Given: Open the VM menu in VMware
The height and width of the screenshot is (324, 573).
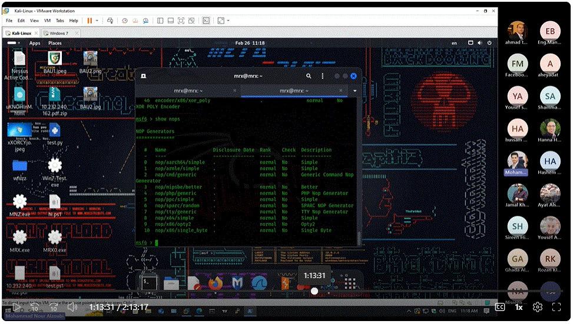Looking at the screenshot, I should (47, 21).
